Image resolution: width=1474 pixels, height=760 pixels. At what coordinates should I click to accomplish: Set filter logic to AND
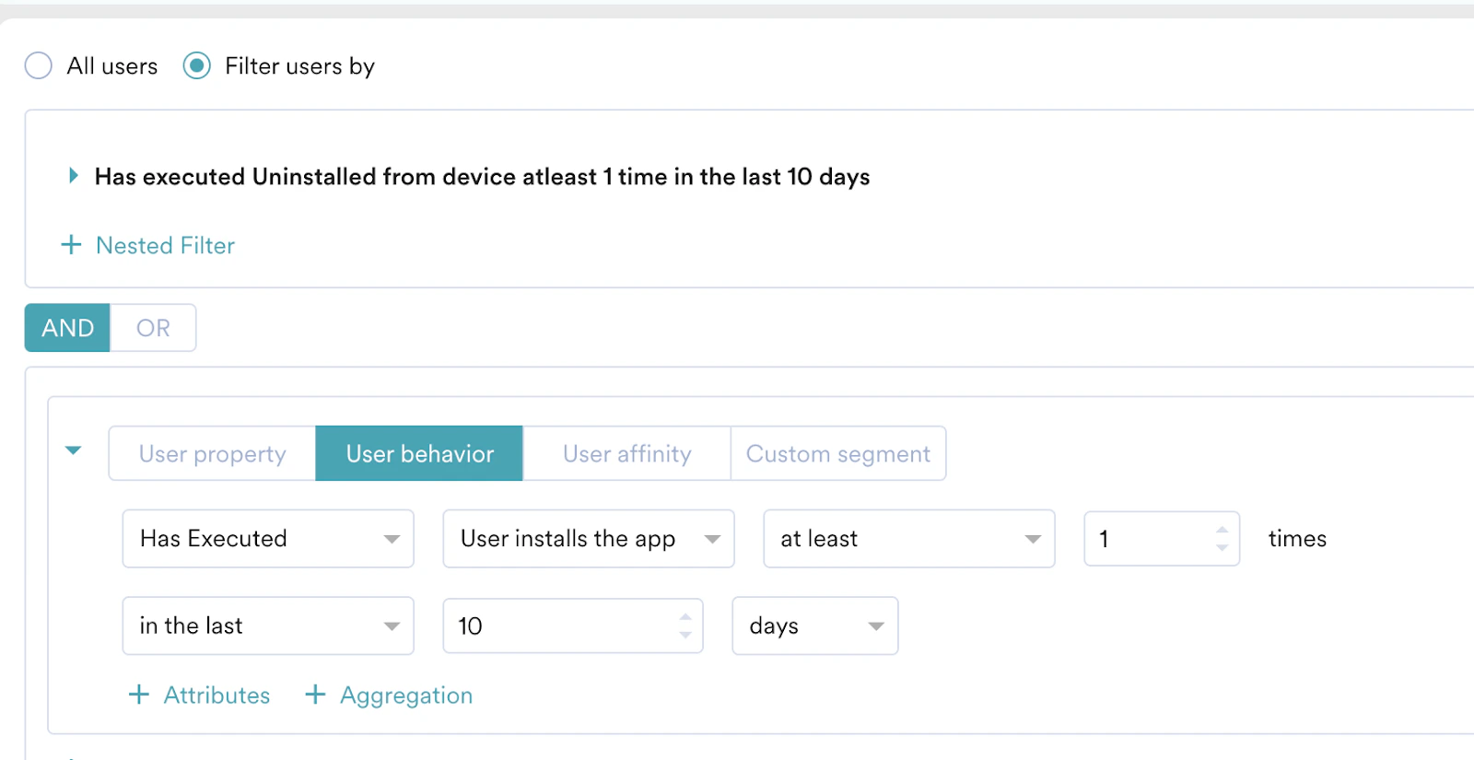[x=67, y=328]
